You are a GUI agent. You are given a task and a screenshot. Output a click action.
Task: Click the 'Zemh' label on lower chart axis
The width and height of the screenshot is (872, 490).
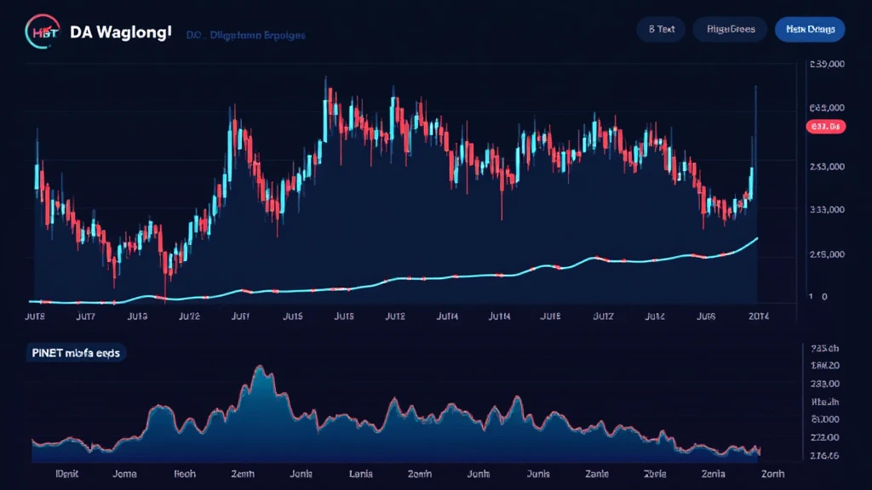coord(241,474)
